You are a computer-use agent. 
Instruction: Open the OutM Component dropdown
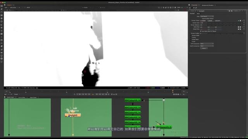[x=207, y=46]
